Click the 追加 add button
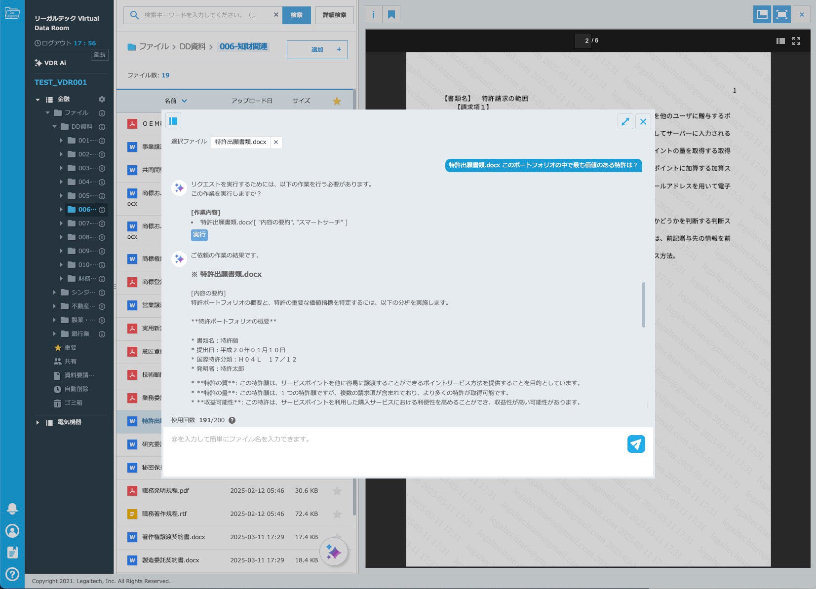Image resolution: width=816 pixels, height=589 pixels. tap(317, 49)
